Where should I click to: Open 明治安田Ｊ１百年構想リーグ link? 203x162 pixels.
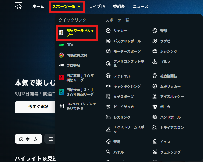click(x=80, y=78)
